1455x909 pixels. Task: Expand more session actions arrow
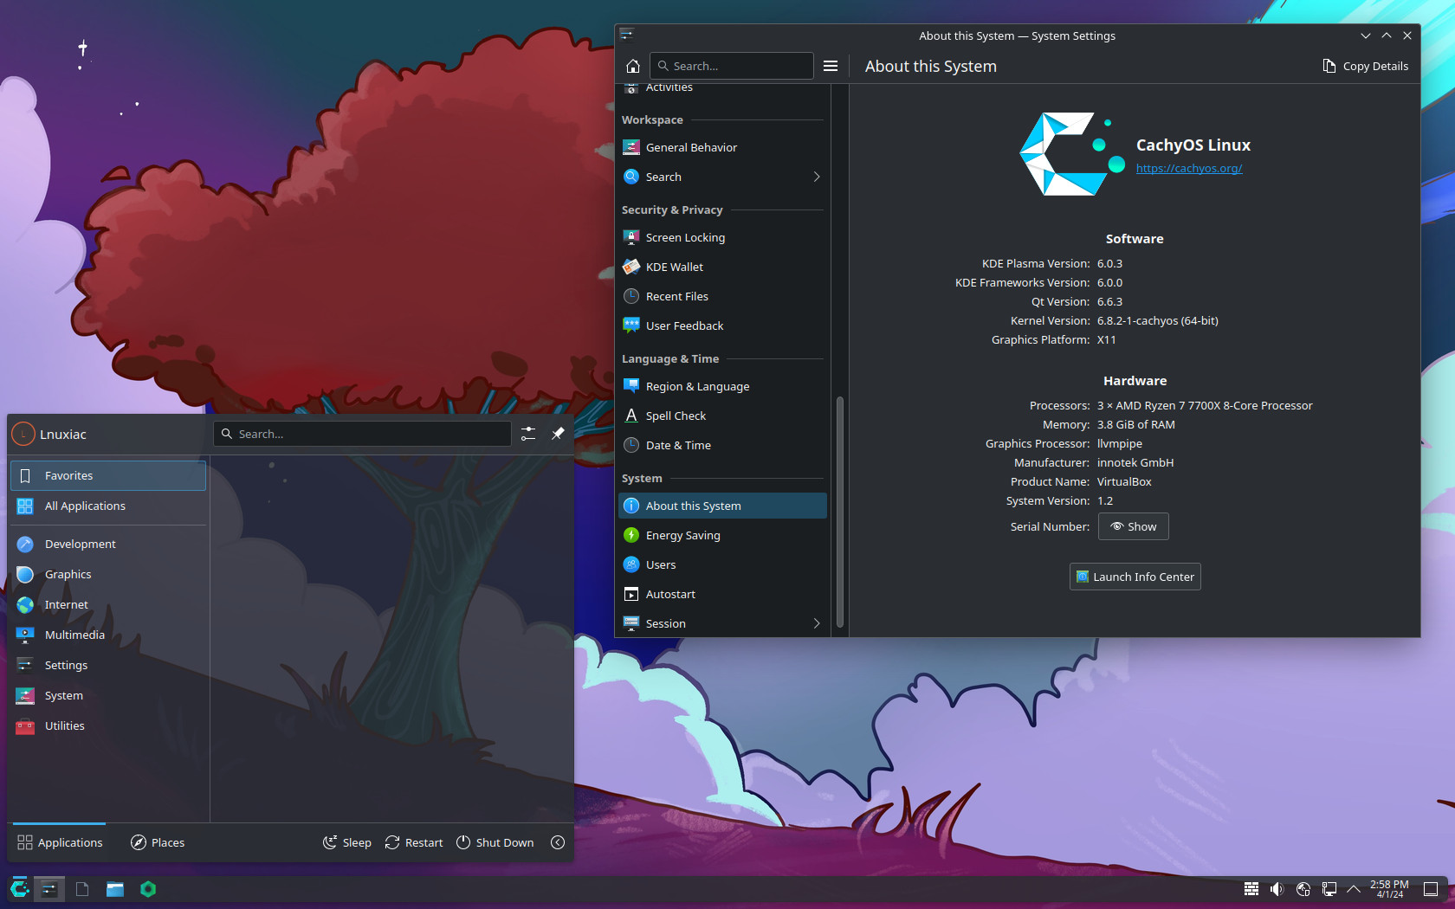(558, 842)
